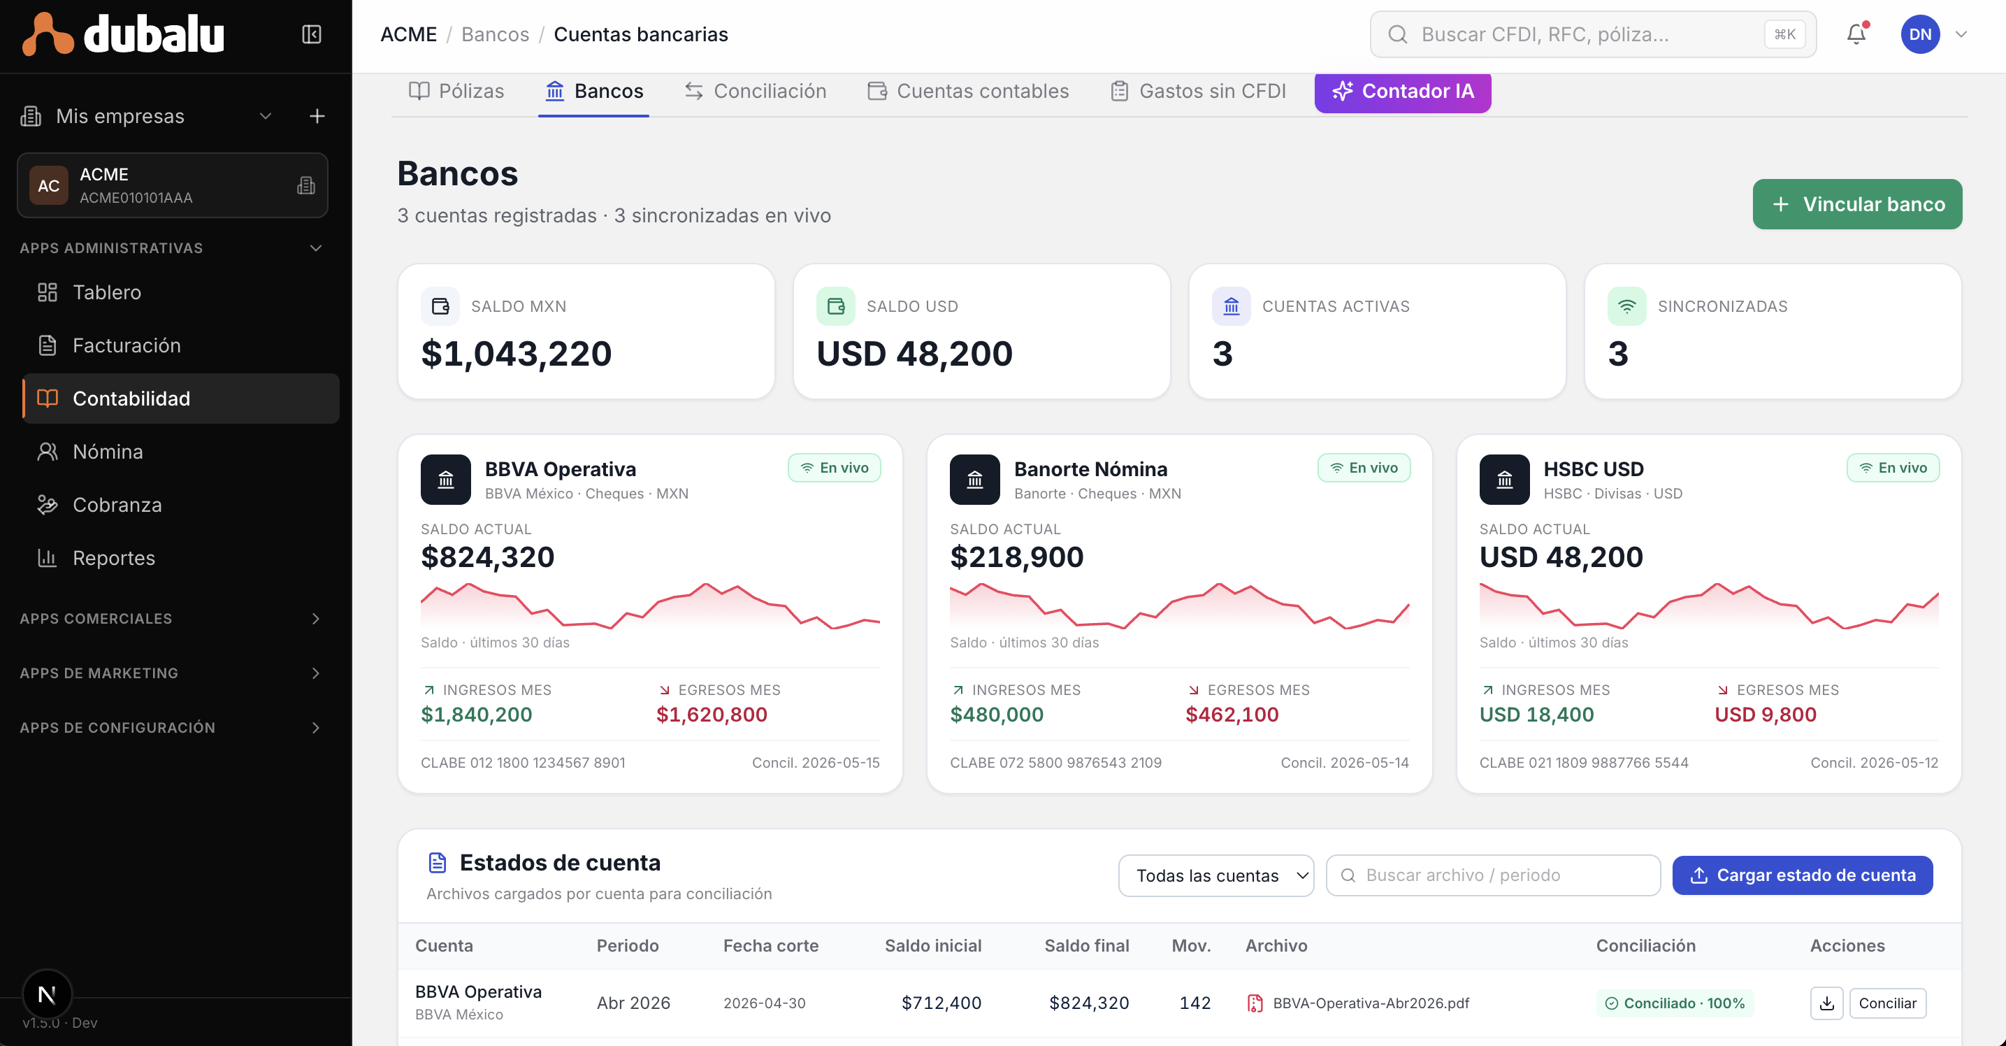This screenshot has width=2006, height=1046.
Task: Click the SINCRONIZADAS wifi icon
Action: tap(1626, 306)
